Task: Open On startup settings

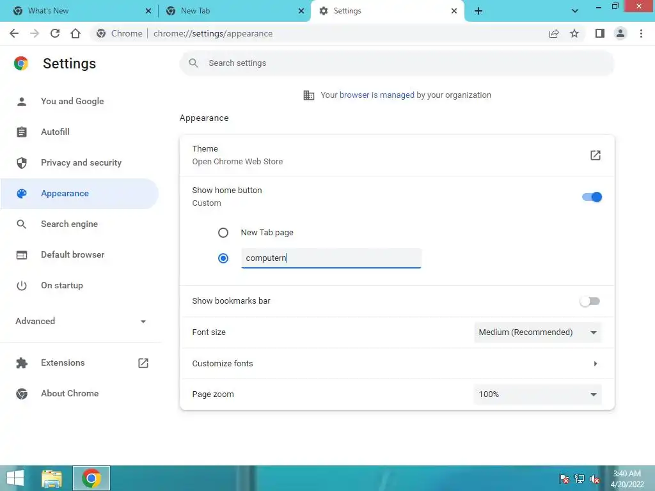Action: [79, 286]
